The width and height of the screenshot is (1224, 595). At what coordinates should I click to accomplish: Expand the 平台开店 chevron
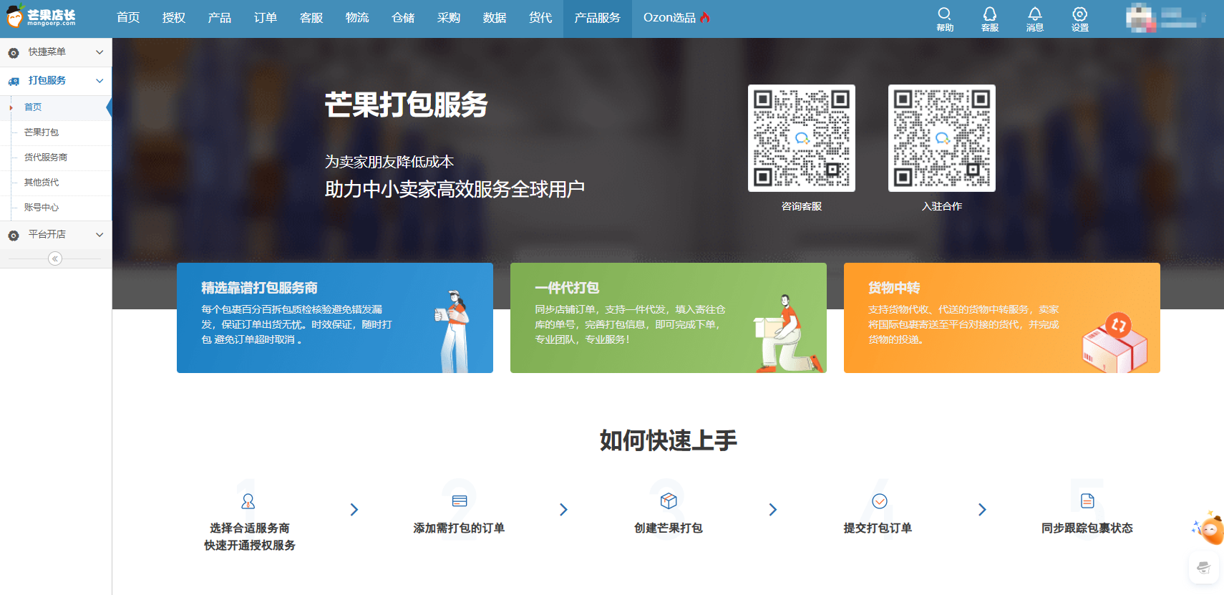tap(99, 235)
